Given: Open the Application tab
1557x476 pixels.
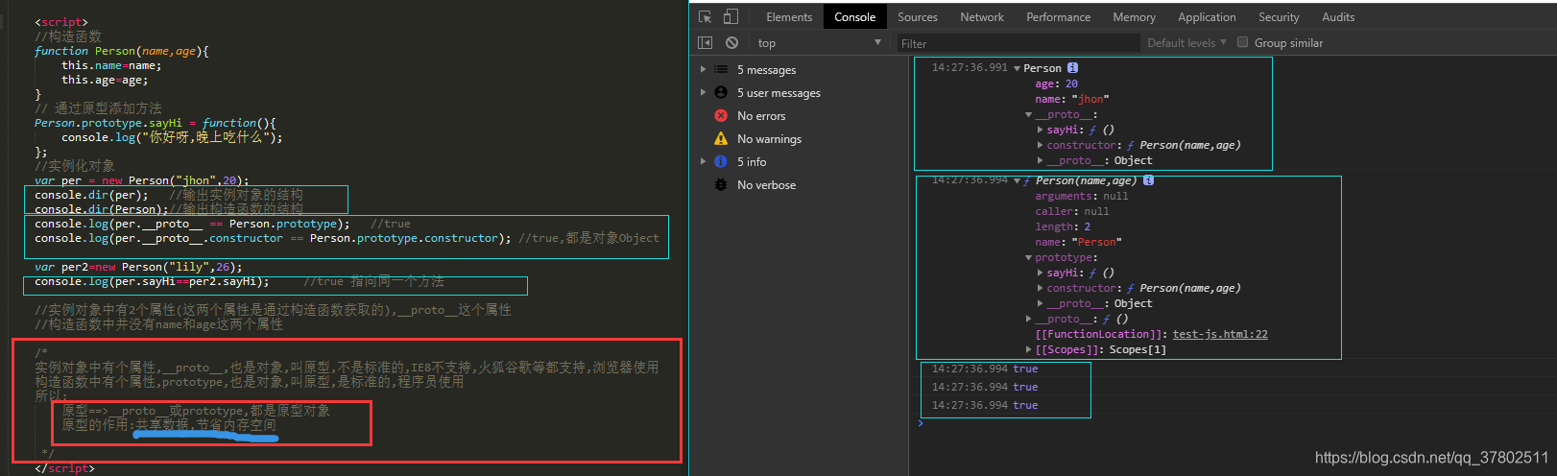Looking at the screenshot, I should [x=1207, y=17].
